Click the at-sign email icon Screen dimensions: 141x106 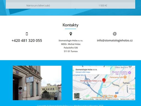tap(115, 34)
